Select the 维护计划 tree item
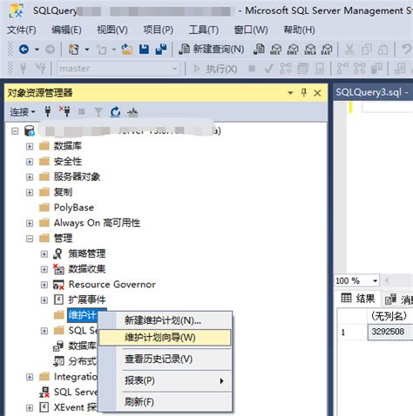Viewport: 413px width, 416px height. 83,315
